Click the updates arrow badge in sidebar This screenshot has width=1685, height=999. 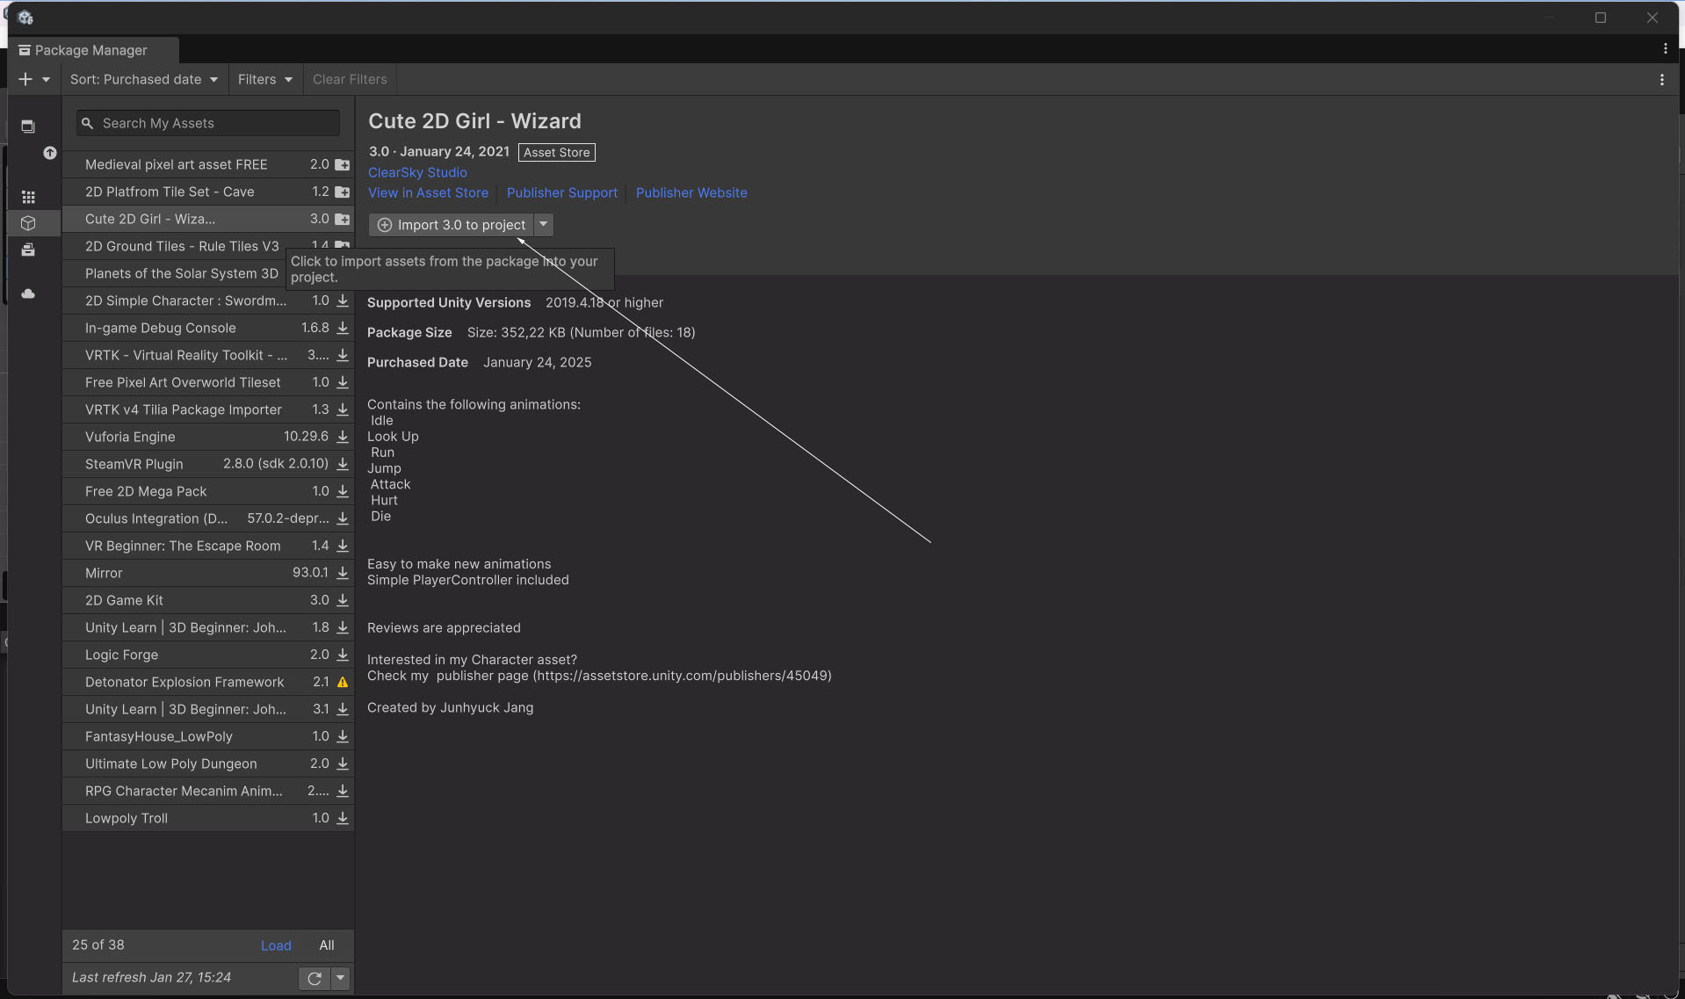tap(50, 153)
